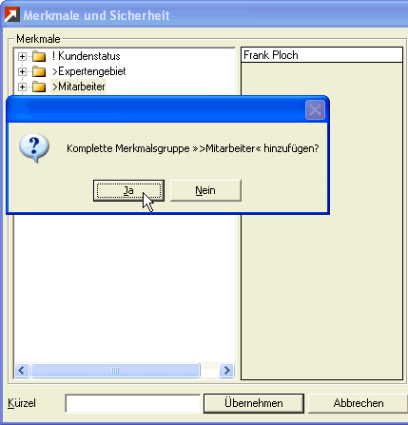This screenshot has width=408, height=425.
Task: Click the Expertengebiet folder icon
Action: click(39, 71)
